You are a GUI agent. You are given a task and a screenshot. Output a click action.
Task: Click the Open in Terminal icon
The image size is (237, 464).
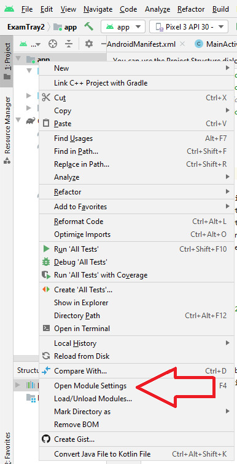click(46, 328)
